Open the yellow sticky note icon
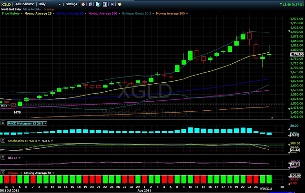The width and height of the screenshot is (305, 193). point(120,4)
